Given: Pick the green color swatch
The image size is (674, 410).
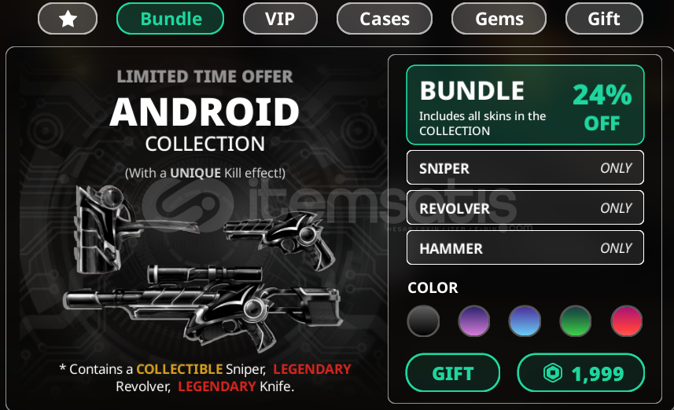Looking at the screenshot, I should pyautogui.click(x=576, y=320).
